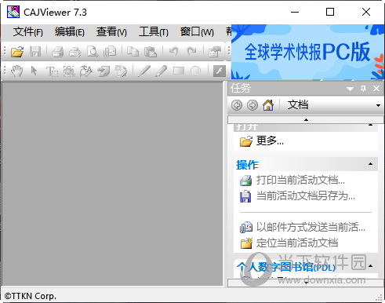
Task: Select the straight line drawing tool
Action: click(x=144, y=71)
